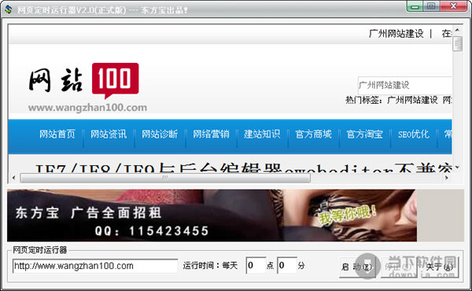Viewport: 472px width, 291px height.
Task: Open the 网络营销 navigation tab
Action: tap(211, 134)
